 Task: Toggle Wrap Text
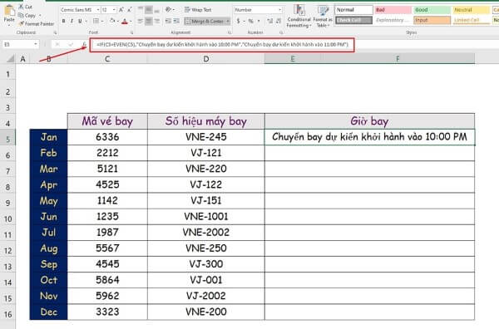click(x=198, y=10)
